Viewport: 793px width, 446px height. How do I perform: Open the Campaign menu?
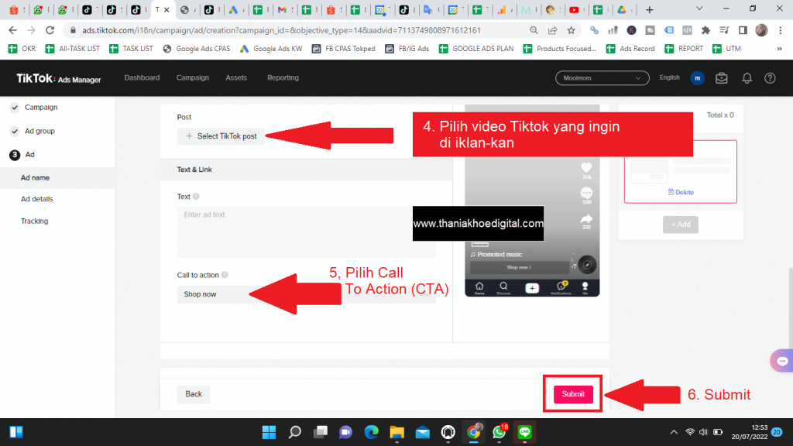pos(192,78)
